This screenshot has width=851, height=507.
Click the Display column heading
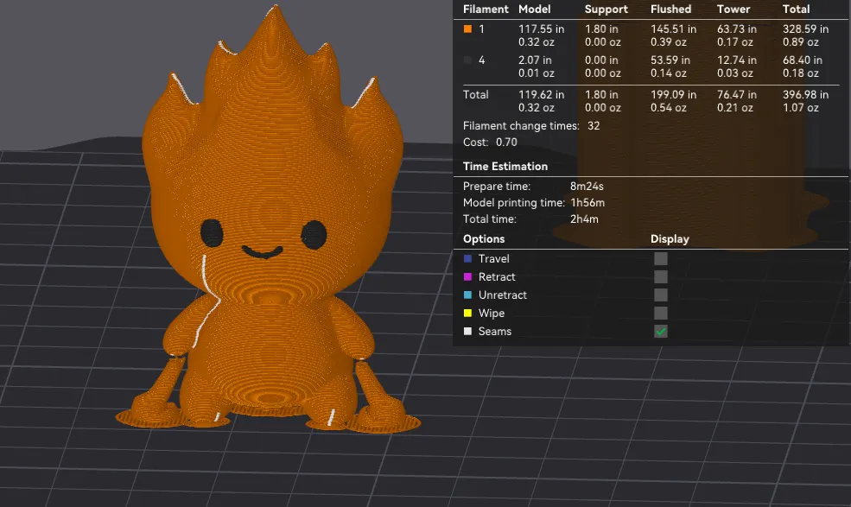point(670,239)
